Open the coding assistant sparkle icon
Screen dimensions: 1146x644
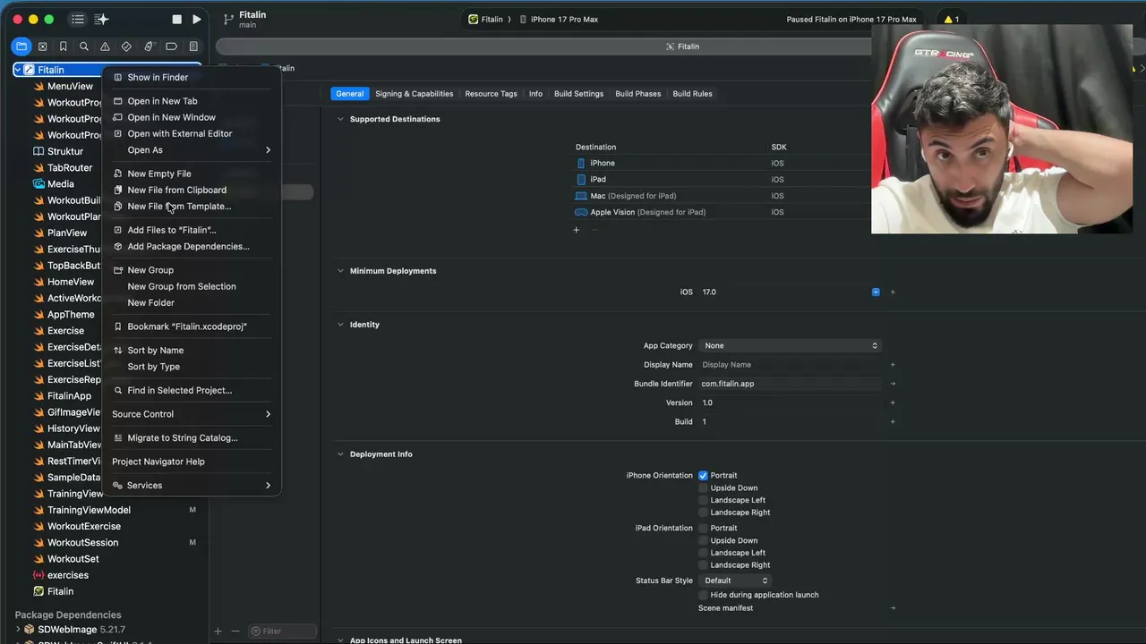[101, 19]
